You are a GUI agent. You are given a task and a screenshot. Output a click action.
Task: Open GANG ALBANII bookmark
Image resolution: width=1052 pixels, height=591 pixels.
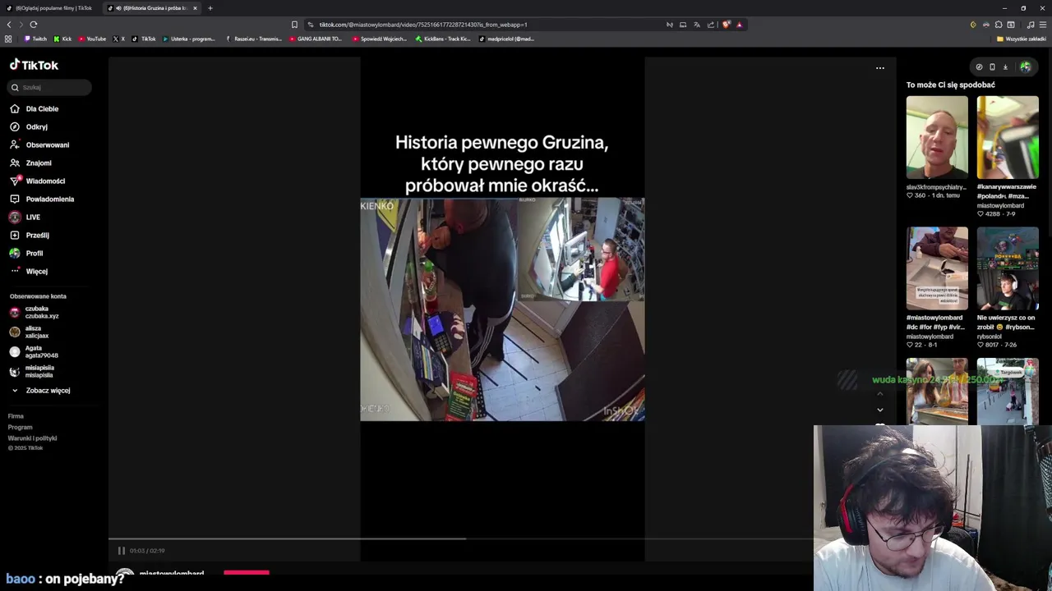[x=316, y=39]
